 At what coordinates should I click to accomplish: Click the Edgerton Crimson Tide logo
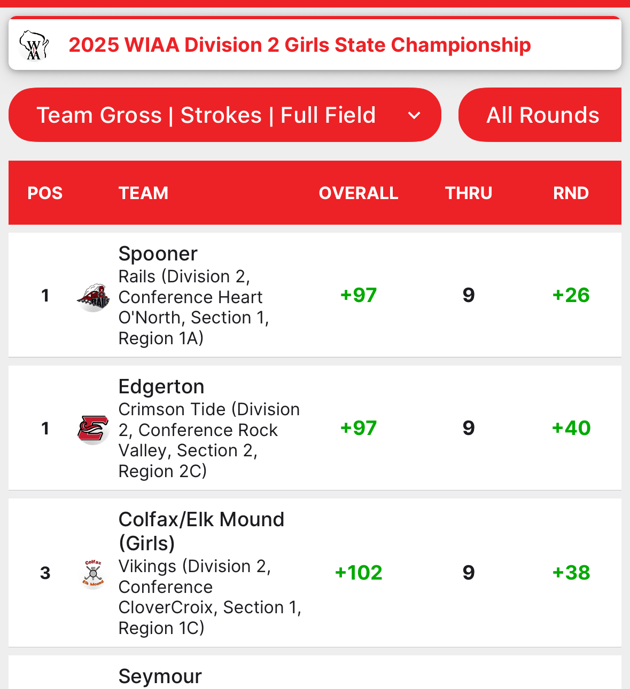pyautogui.click(x=93, y=429)
